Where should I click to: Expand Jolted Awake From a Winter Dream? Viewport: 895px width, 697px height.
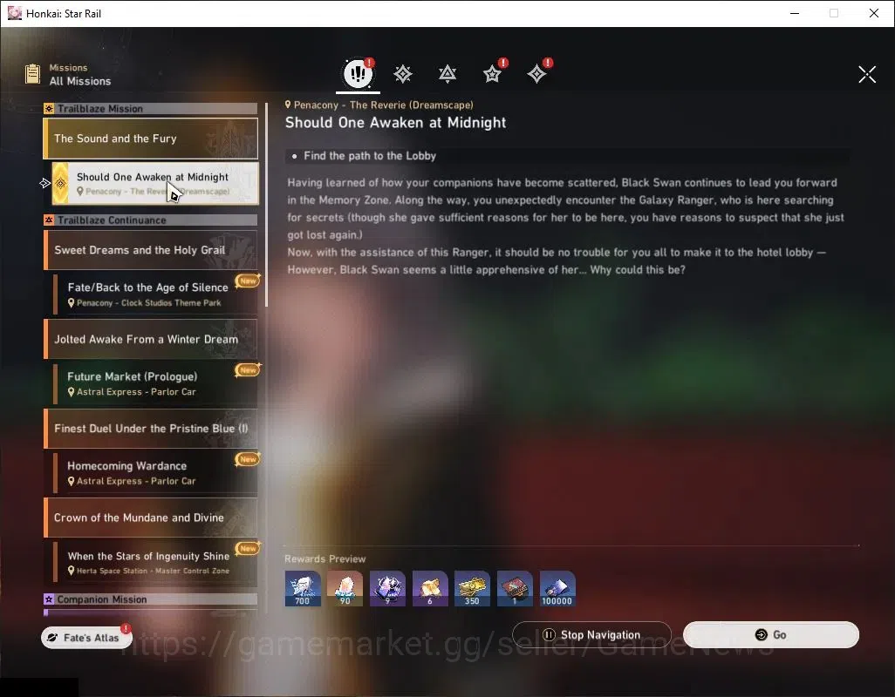click(151, 339)
